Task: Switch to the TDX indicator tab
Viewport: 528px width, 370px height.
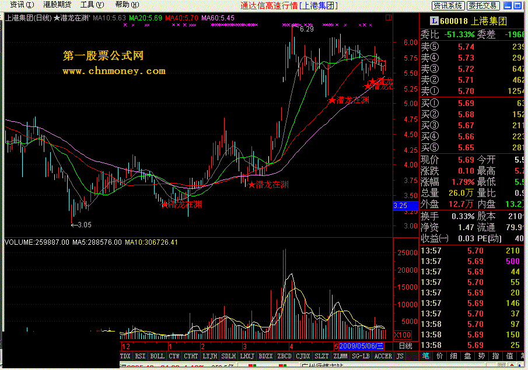Action: [125, 356]
